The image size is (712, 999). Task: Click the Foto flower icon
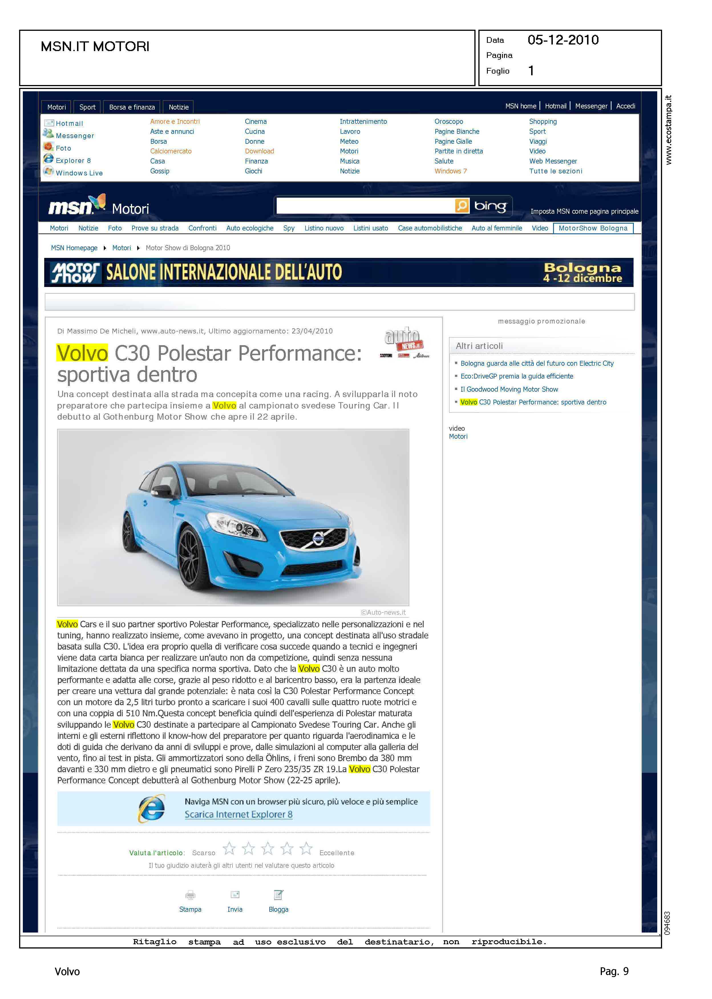pyautogui.click(x=49, y=147)
